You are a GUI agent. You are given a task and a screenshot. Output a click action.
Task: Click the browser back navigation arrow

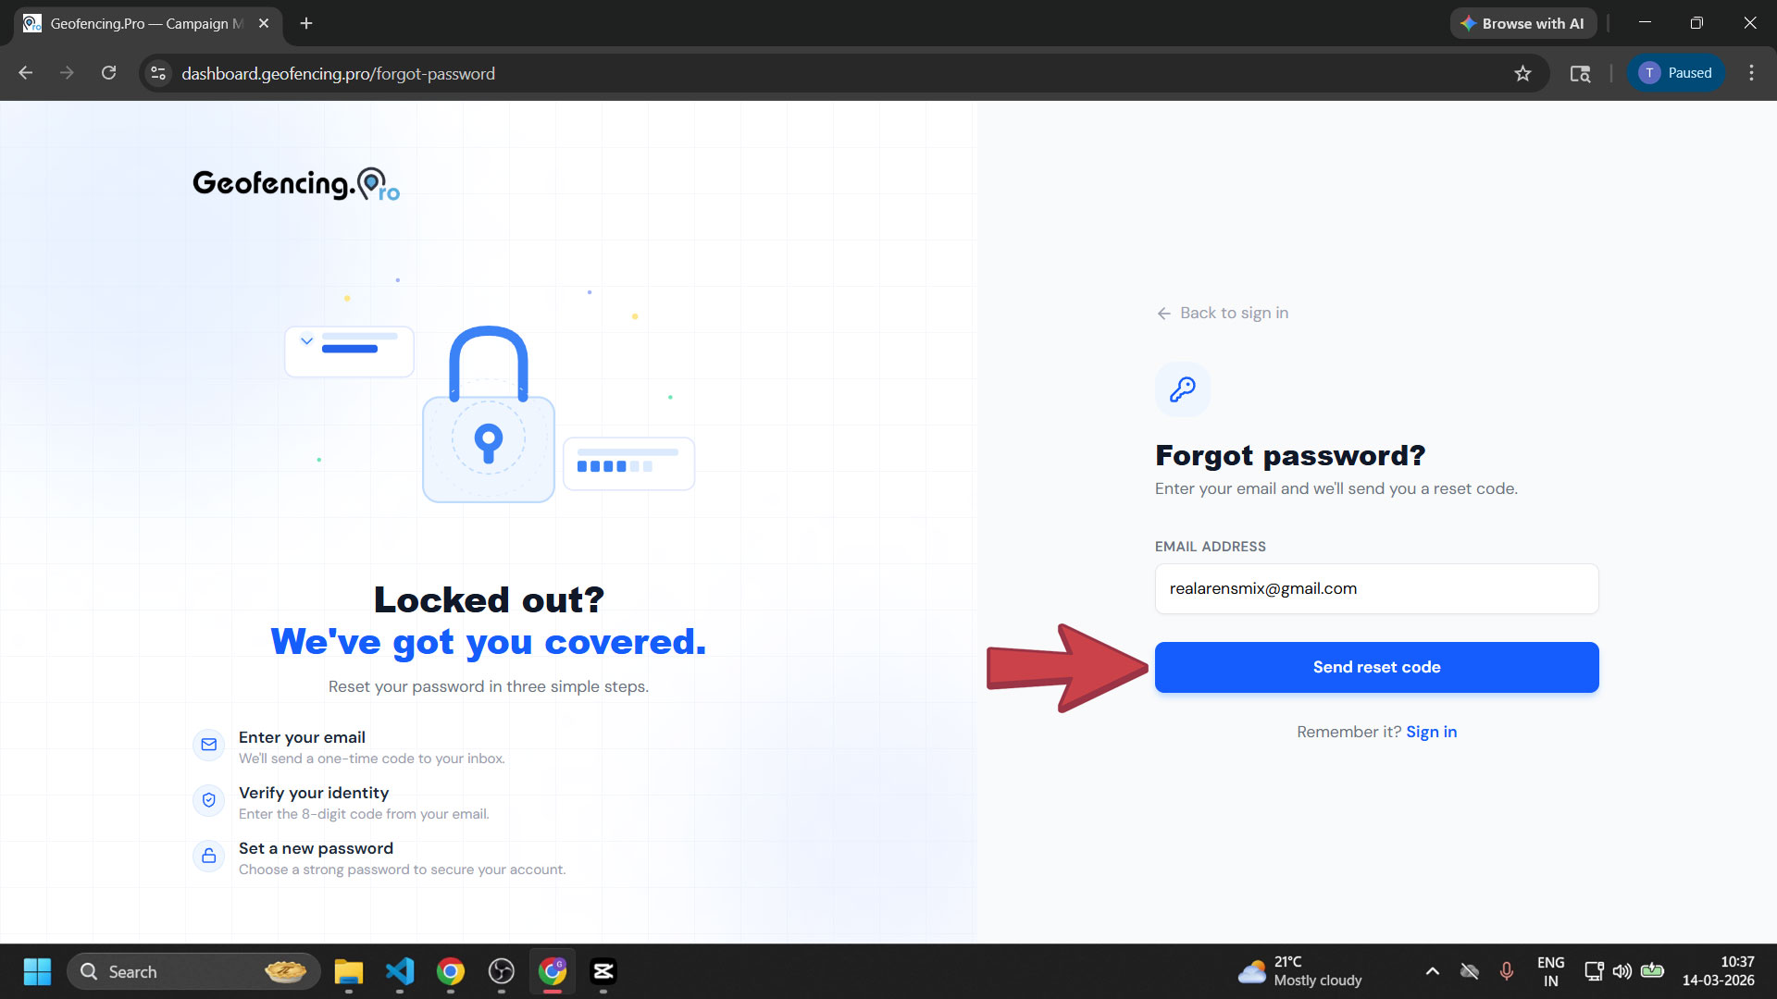click(x=25, y=73)
